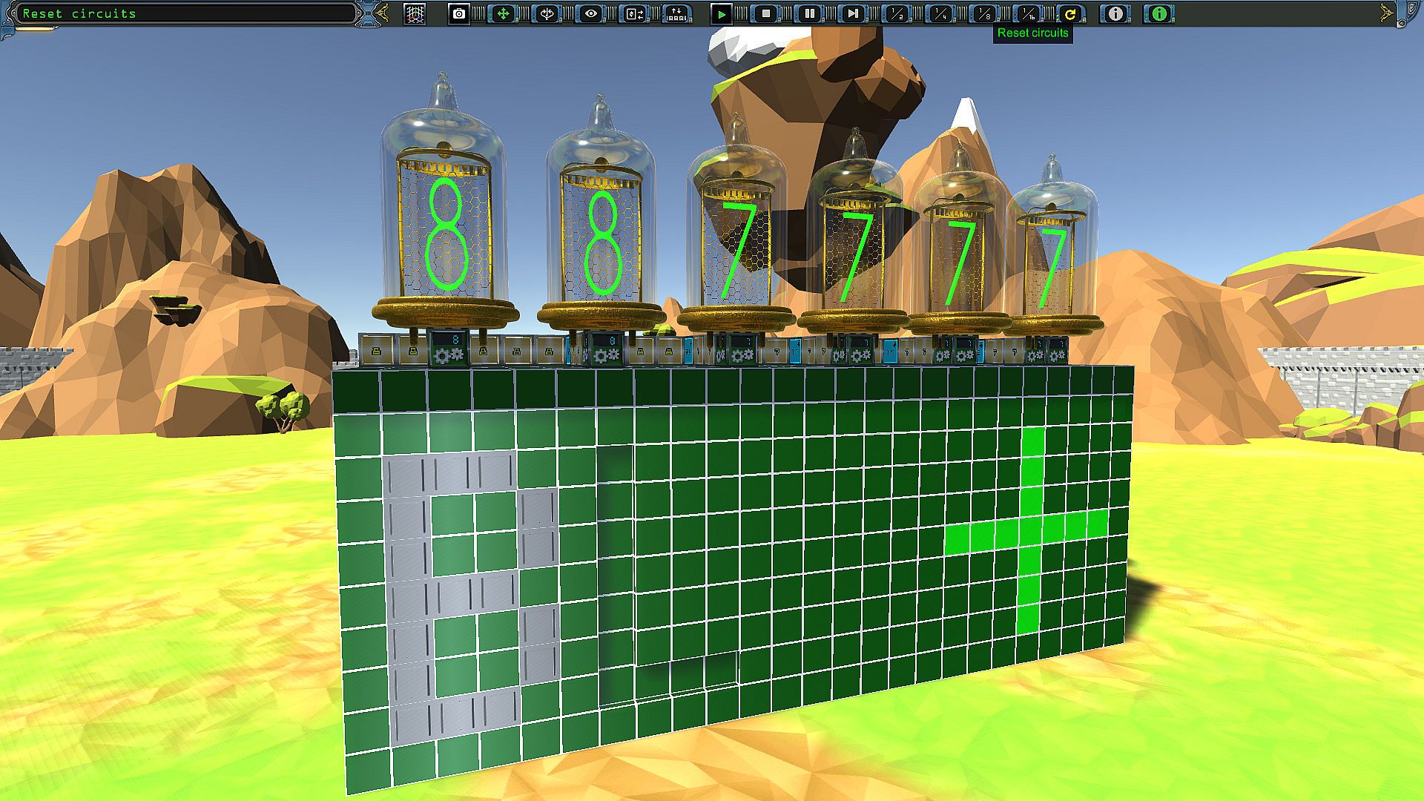Pause the simulation
The height and width of the screenshot is (801, 1424).
coord(809,13)
